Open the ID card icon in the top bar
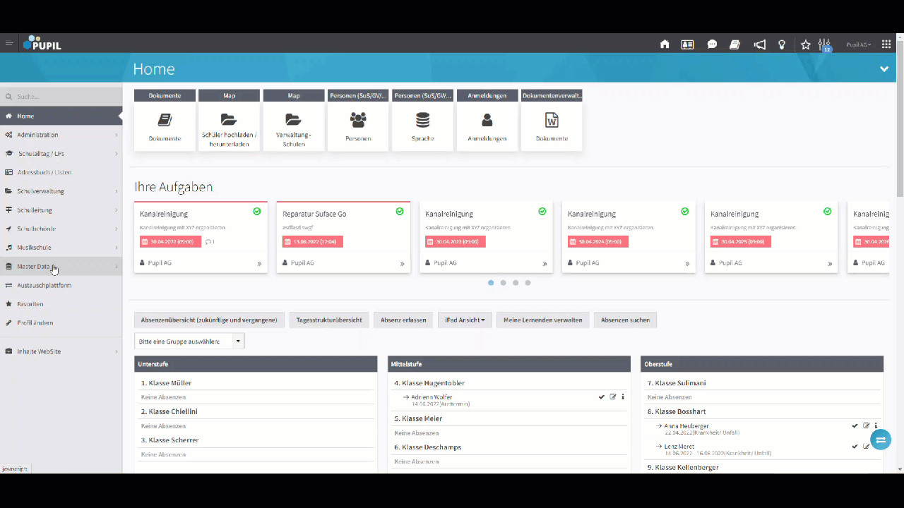Screen dimensions: 904x508 [x=687, y=44]
